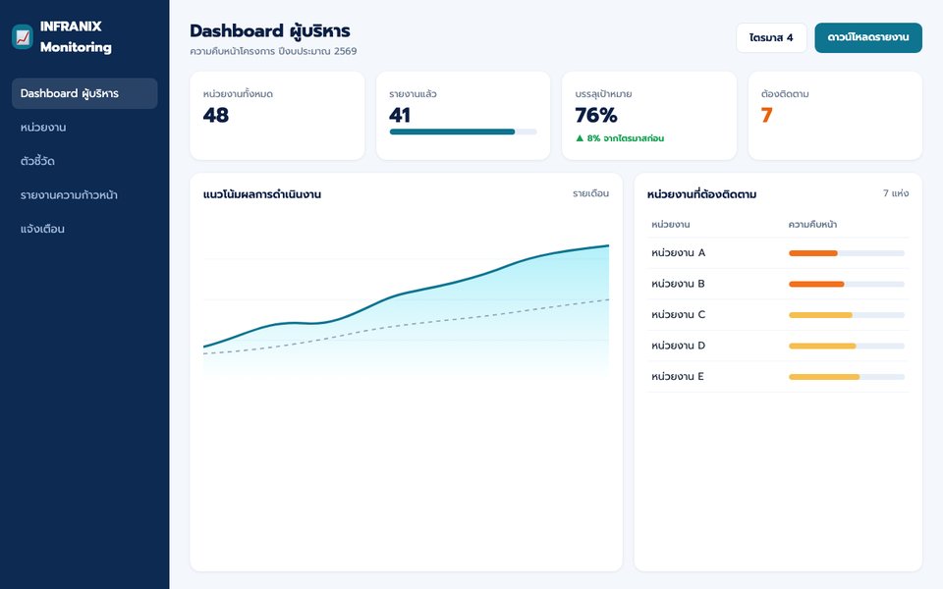943x589 pixels.
Task: Click หน่วยงาน D progress bar
Action: pos(846,347)
